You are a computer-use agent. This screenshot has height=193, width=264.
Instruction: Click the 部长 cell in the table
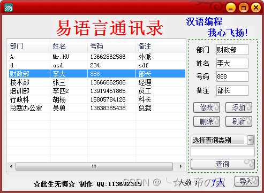click(x=145, y=74)
